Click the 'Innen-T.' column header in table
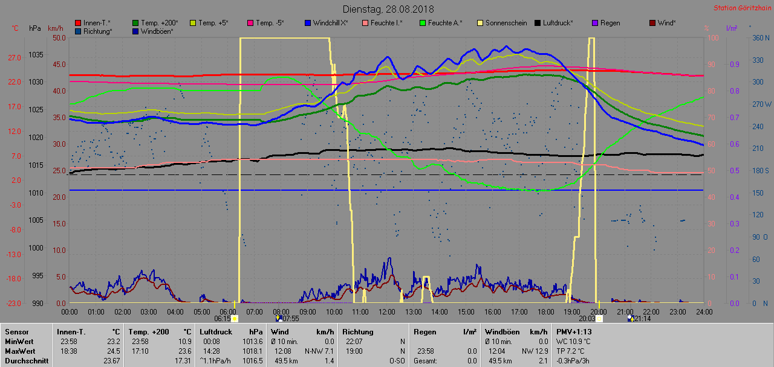Screen dimensions: 774x367 pos(71,331)
